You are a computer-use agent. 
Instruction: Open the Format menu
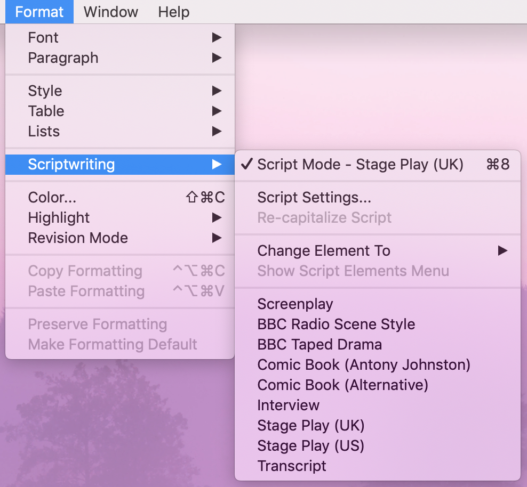tap(39, 12)
